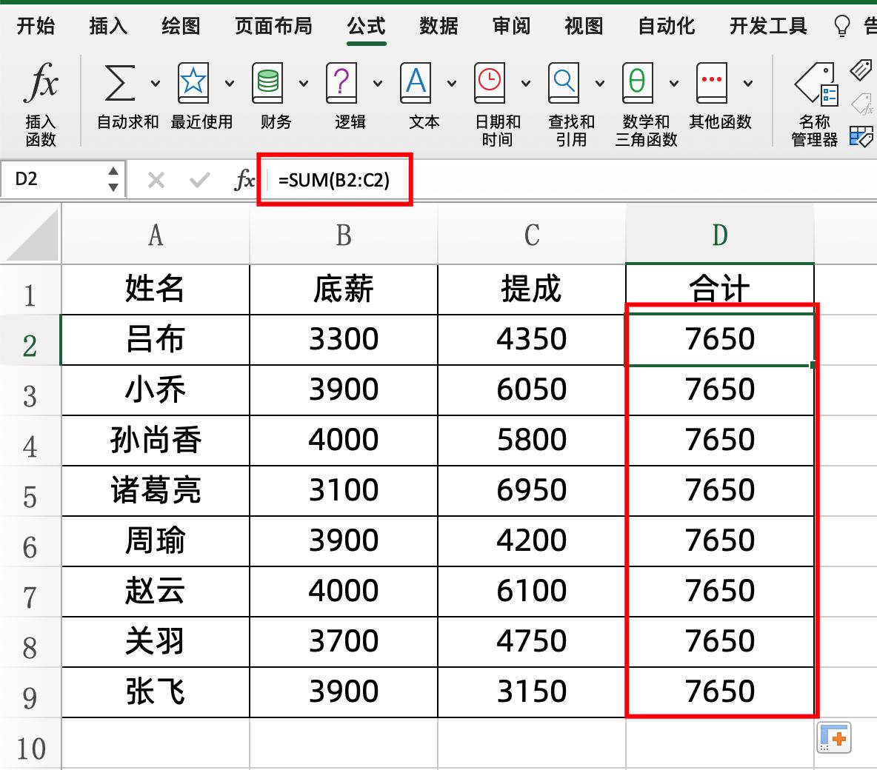The height and width of the screenshot is (770, 877).
Task: Open the dropdown arrow next to 逻辑
Action: [379, 83]
